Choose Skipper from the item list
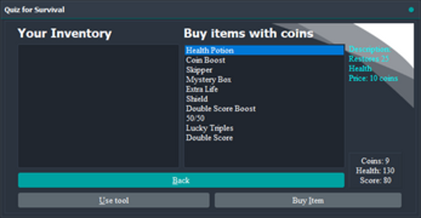 coord(199,70)
